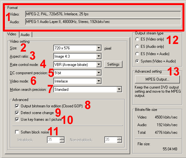
Task: Disable Use key frames as I picture
Action: [x=17, y=119]
